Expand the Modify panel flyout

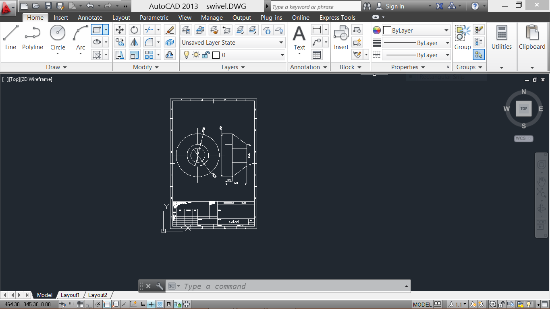click(146, 67)
